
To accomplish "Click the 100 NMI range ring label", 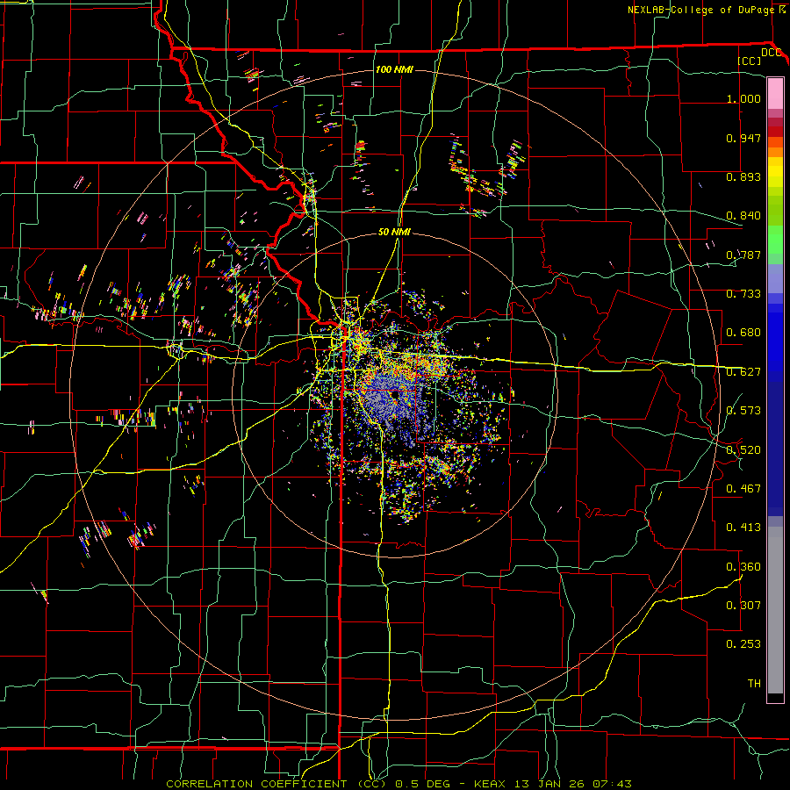I will click(x=394, y=69).
